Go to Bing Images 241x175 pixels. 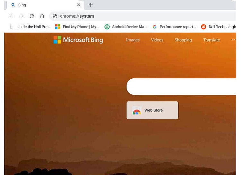coord(133,40)
